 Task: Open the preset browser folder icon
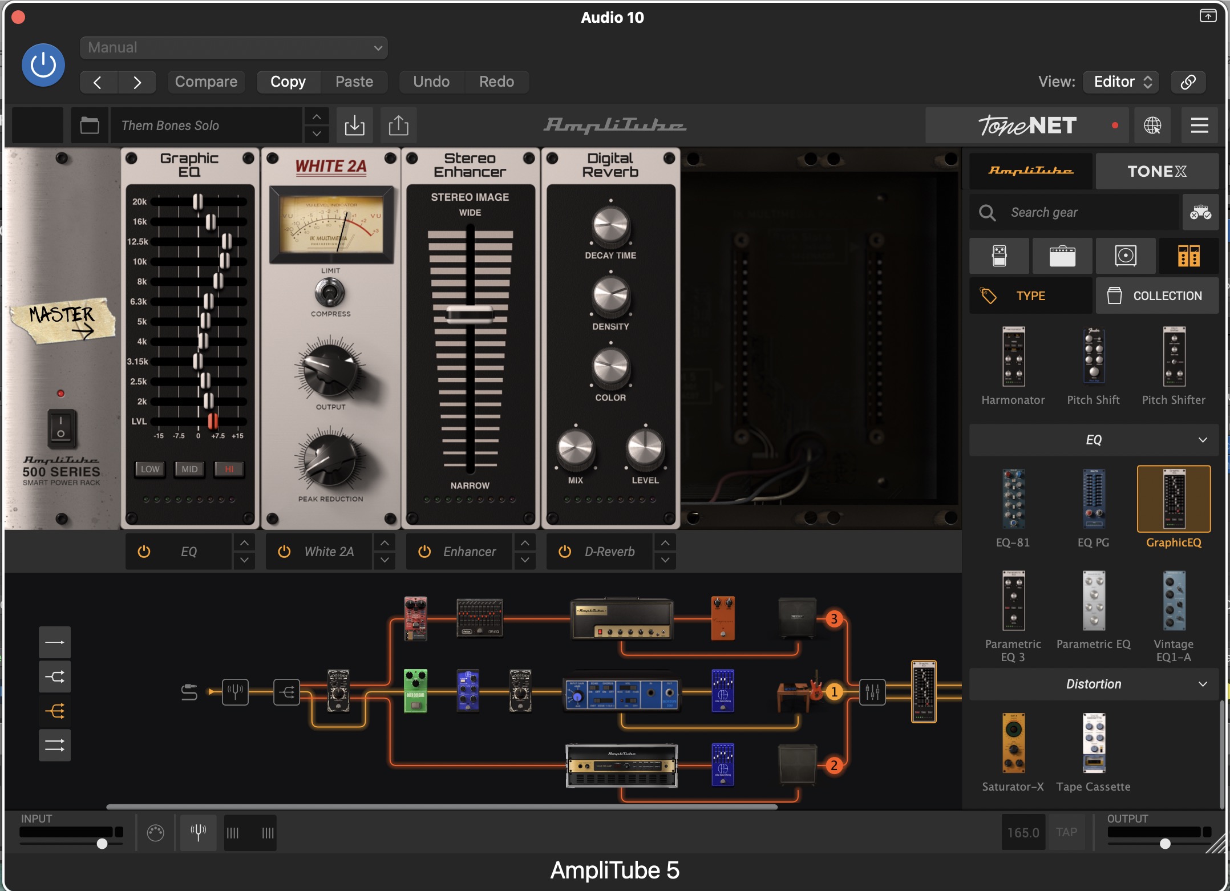[90, 125]
